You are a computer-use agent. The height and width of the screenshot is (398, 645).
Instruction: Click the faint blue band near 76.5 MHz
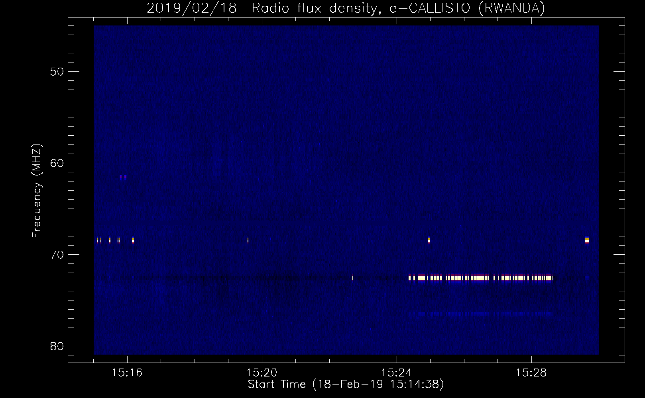480,314
